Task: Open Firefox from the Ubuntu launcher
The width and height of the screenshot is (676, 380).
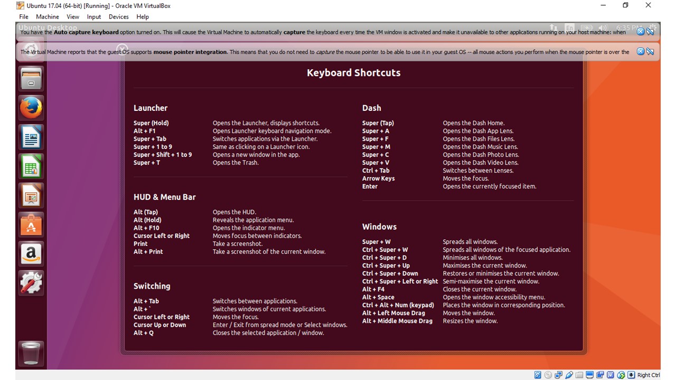Action: 31,109
